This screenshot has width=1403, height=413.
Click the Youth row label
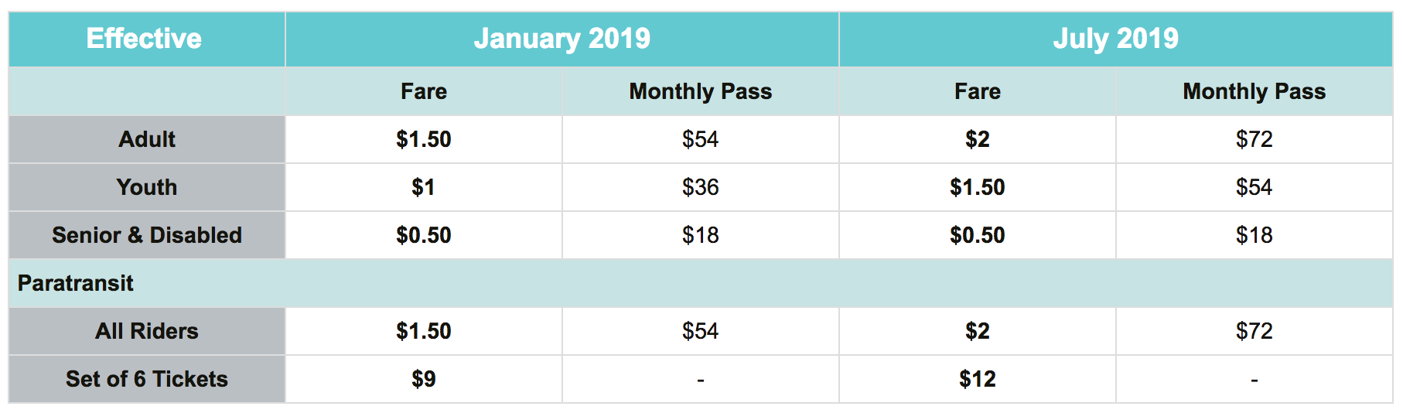click(x=147, y=187)
